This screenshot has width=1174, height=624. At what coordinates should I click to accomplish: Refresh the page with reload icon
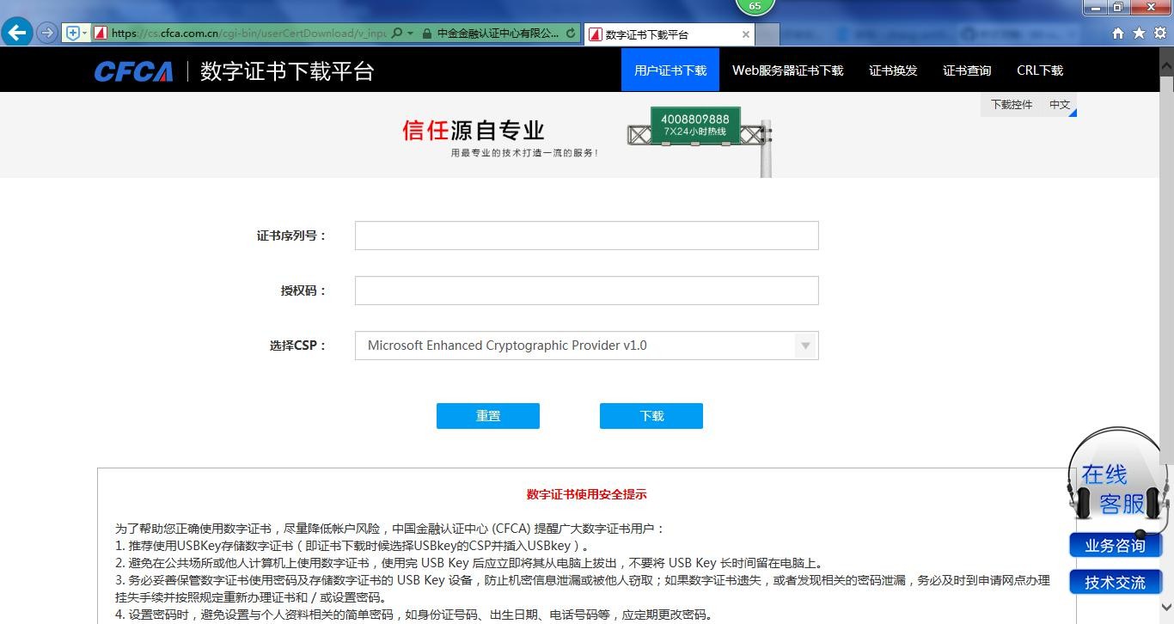(x=572, y=34)
